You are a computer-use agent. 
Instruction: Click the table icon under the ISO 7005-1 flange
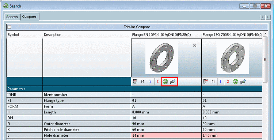[x=205, y=81]
